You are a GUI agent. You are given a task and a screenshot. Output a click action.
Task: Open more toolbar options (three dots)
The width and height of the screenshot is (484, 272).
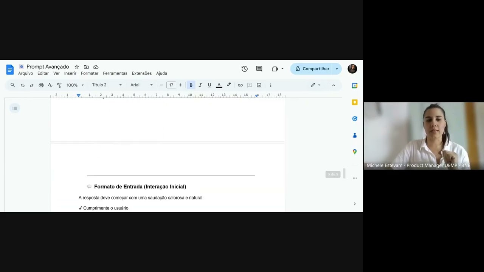point(270,85)
